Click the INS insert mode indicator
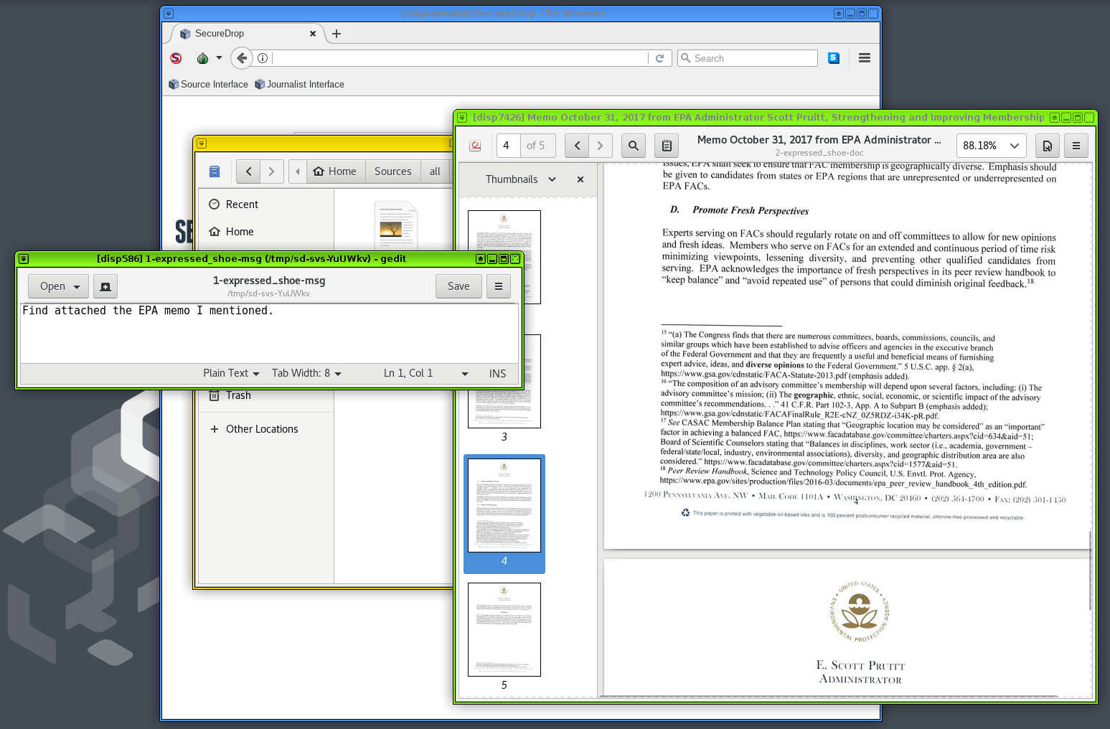Screen dimensions: 1110x729 (x=497, y=373)
